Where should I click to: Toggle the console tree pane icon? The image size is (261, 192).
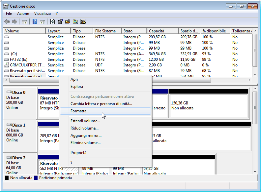click(x=24, y=22)
